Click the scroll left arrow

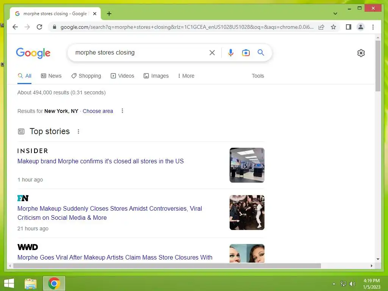(x=10, y=266)
